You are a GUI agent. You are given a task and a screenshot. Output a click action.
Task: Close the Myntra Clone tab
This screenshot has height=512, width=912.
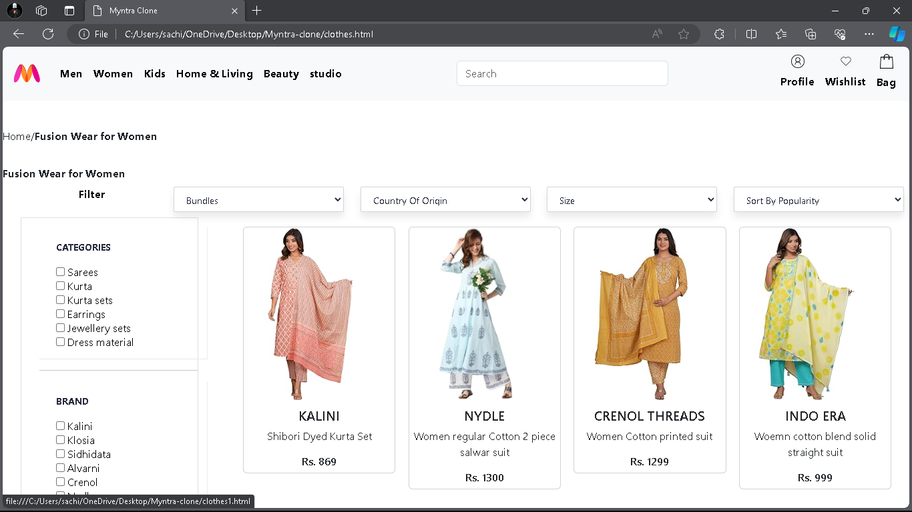coord(234,11)
